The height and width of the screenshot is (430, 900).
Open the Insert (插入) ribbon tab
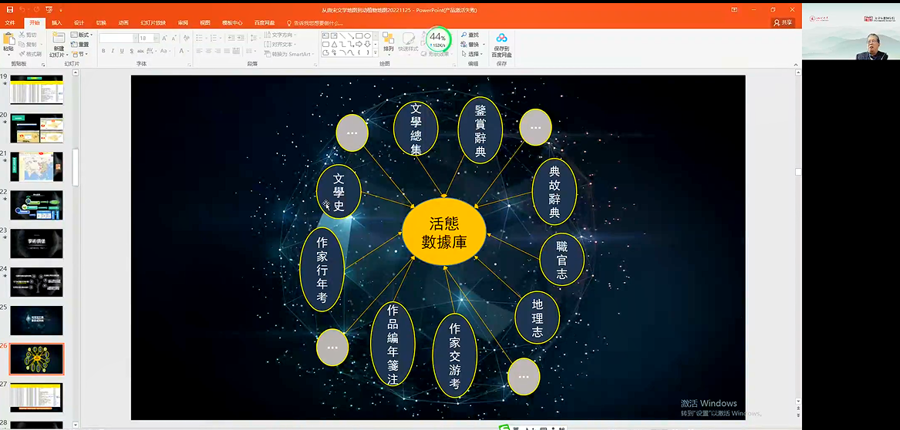click(x=57, y=23)
